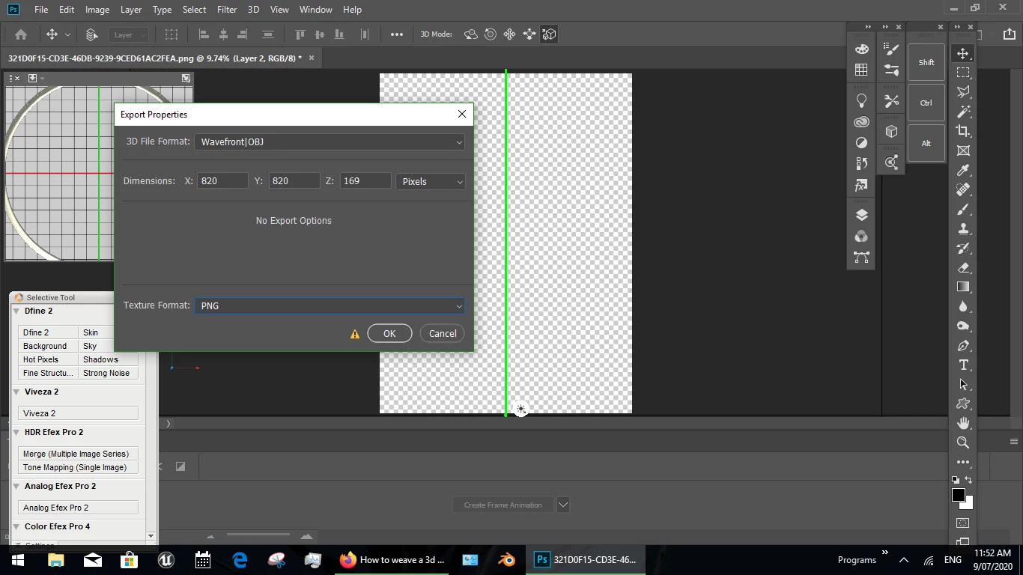Select the Pen tool
The height and width of the screenshot is (575, 1023).
pos(963,345)
